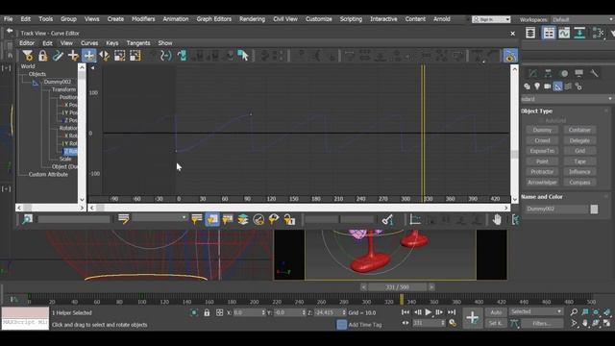Viewport: 615px width, 346px height.
Task: Click the Play Animation button
Action: 429,312
